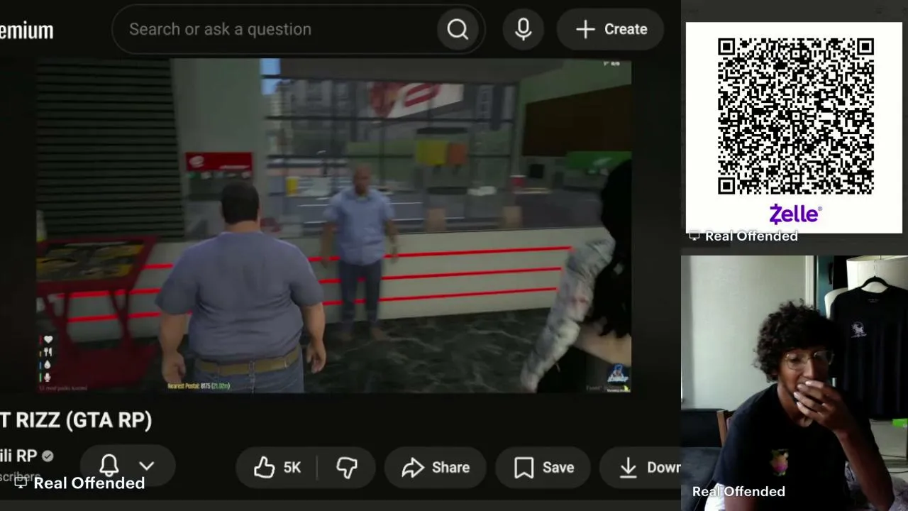This screenshot has width=908, height=511.
Task: Select the QR code in the participant tile
Action: 795,116
